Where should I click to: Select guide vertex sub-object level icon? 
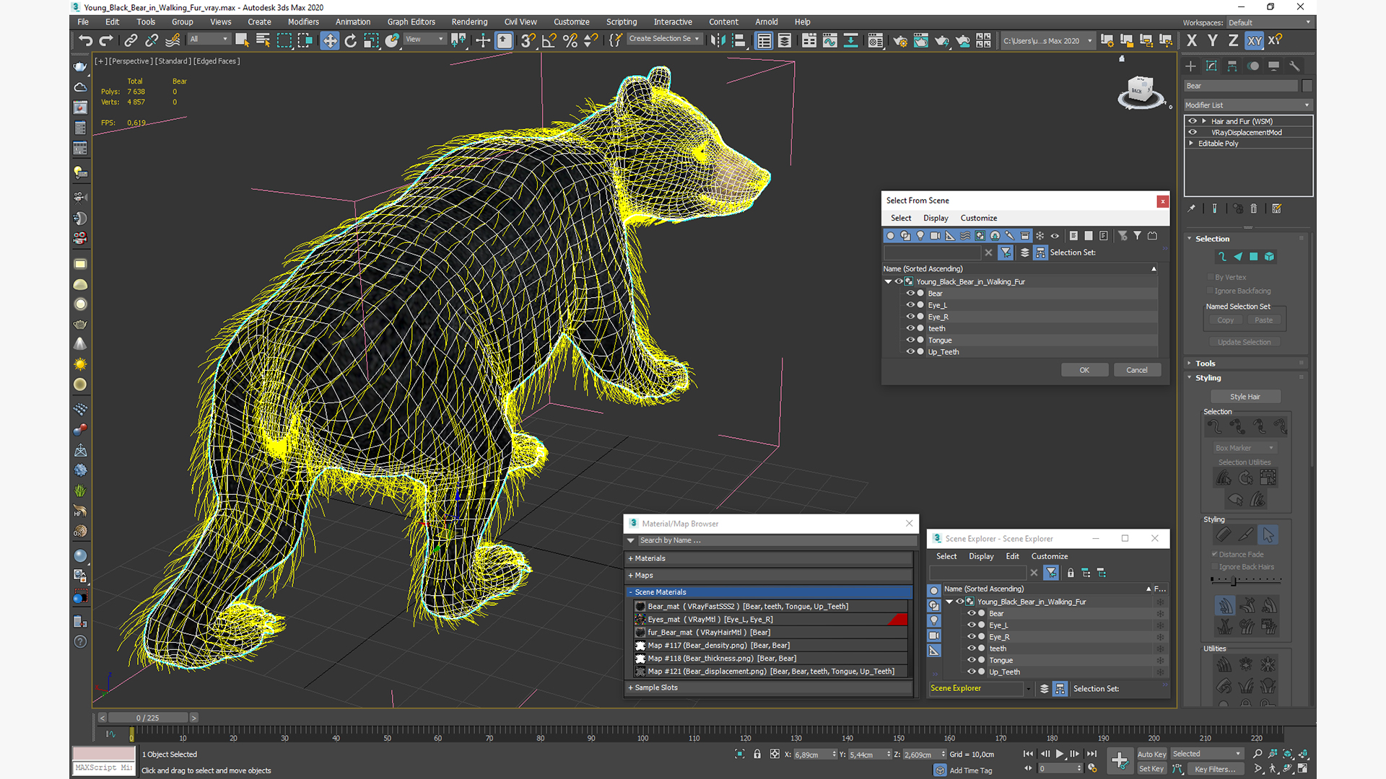[1221, 256]
